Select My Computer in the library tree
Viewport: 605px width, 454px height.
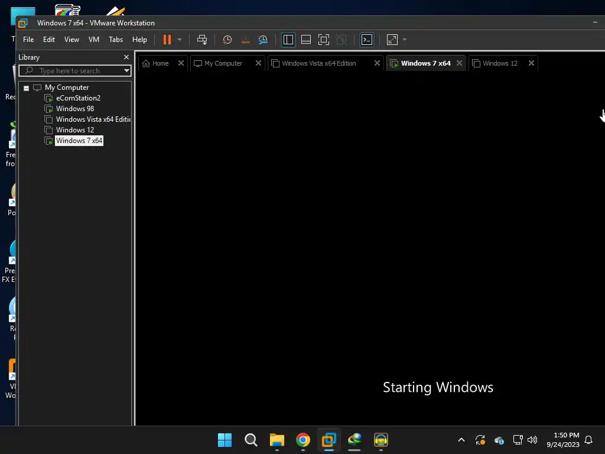coord(67,87)
